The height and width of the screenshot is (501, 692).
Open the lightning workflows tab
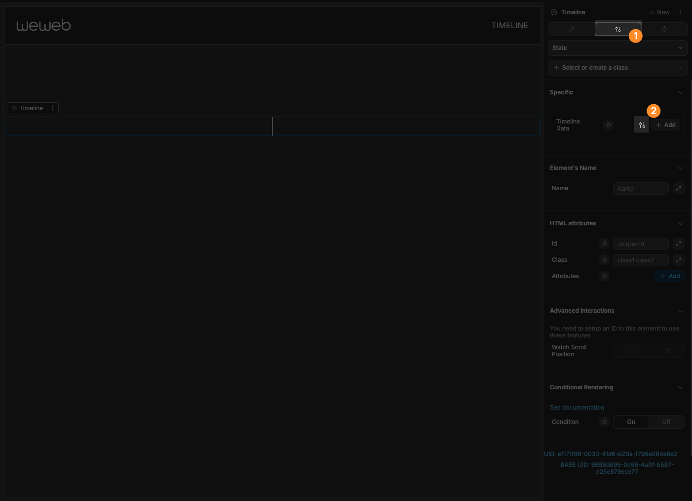pyautogui.click(x=664, y=29)
